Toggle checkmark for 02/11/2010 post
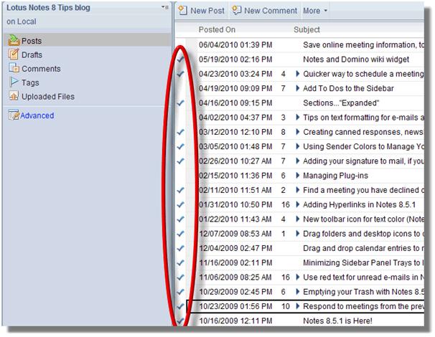Screen dimensions: 435x337 [181, 190]
